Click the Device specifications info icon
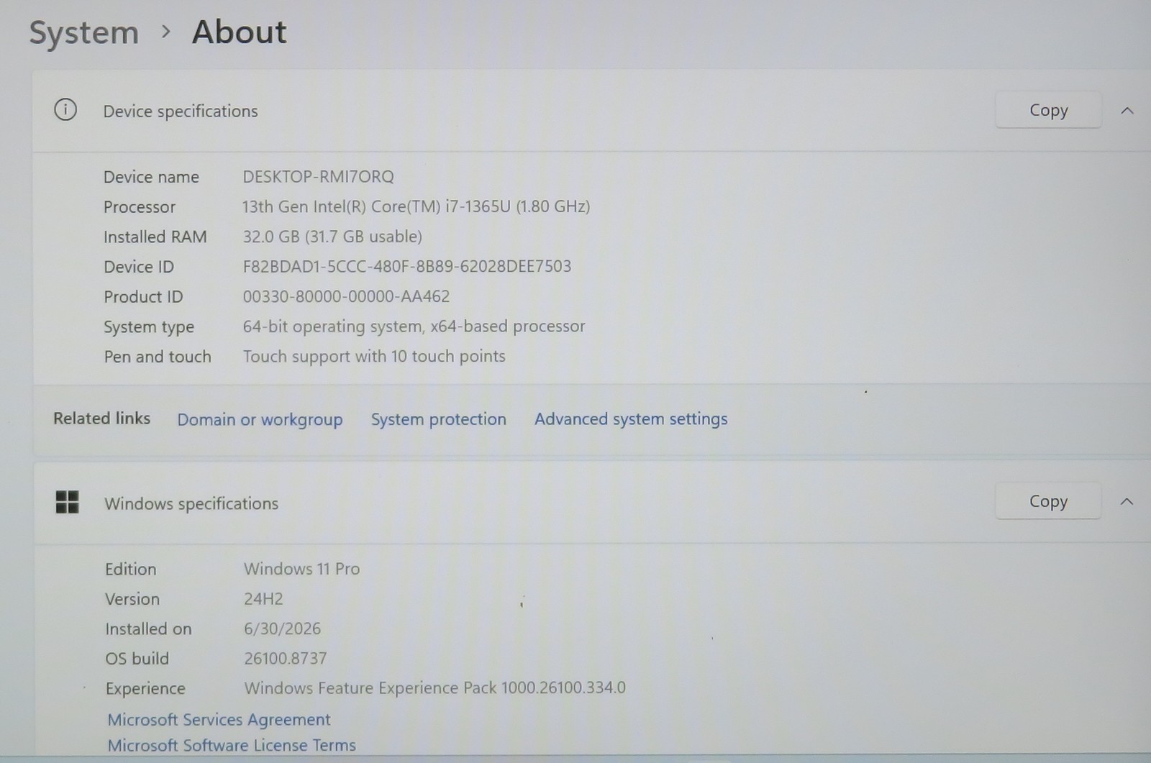Viewport: 1151px width, 763px height. (x=65, y=110)
